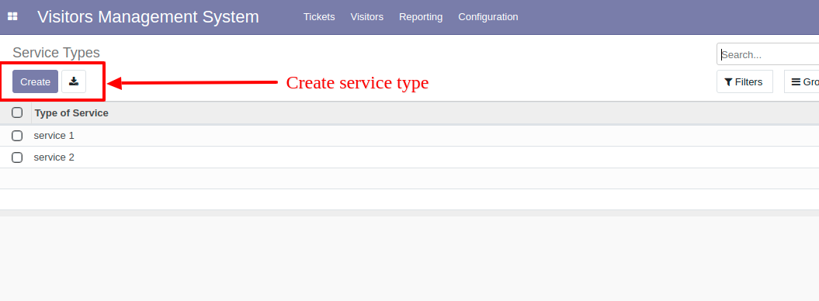This screenshot has width=819, height=301.
Task: Open the Configuration menu
Action: [488, 17]
